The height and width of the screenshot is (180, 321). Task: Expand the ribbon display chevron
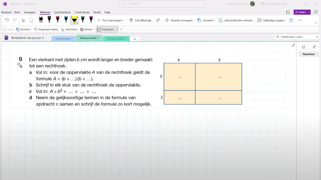pos(316,23)
